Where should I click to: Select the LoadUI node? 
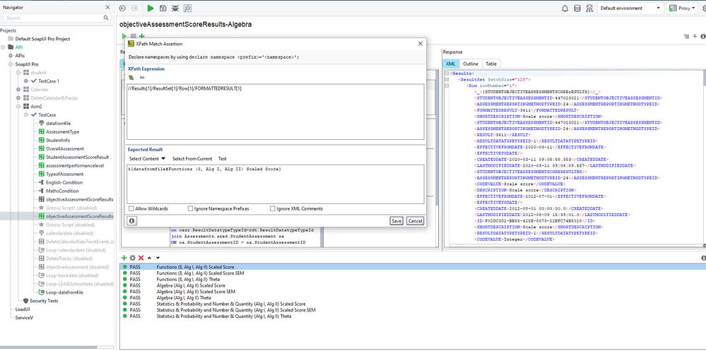(22, 309)
